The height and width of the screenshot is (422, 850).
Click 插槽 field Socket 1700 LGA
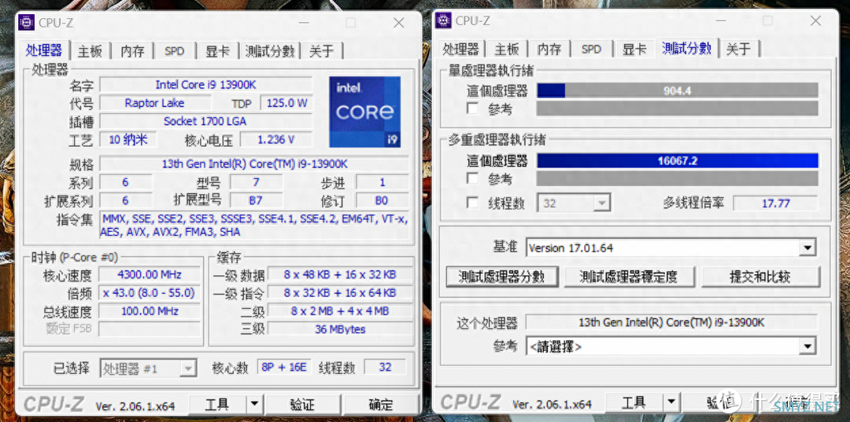click(206, 121)
